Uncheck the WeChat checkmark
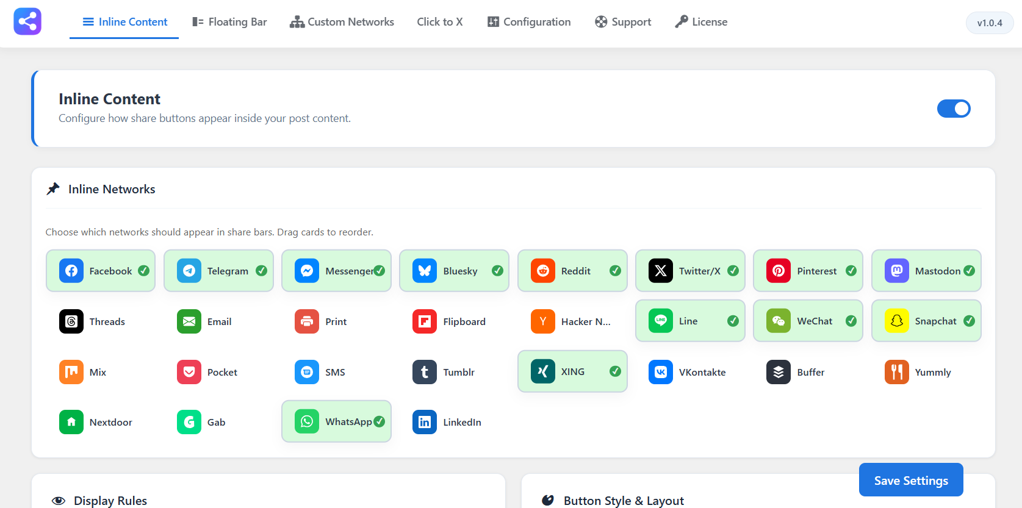Screen dimensions: 1022x508 click(851, 321)
